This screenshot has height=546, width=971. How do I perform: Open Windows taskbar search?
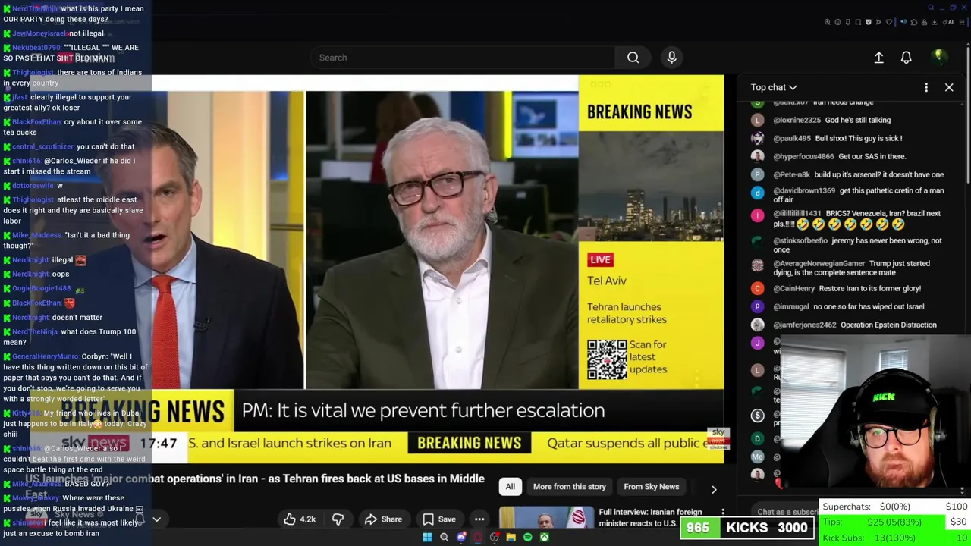444,538
